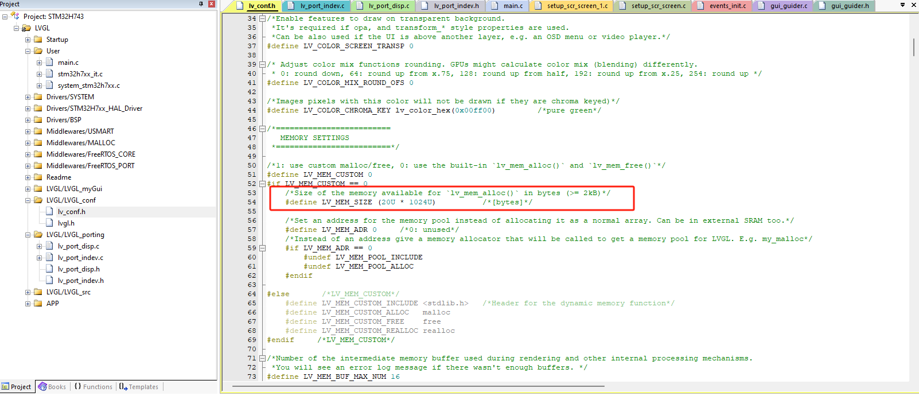Expand the Startup folder group

(x=28, y=40)
